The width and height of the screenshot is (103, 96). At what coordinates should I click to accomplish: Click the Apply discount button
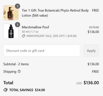click(91, 51)
